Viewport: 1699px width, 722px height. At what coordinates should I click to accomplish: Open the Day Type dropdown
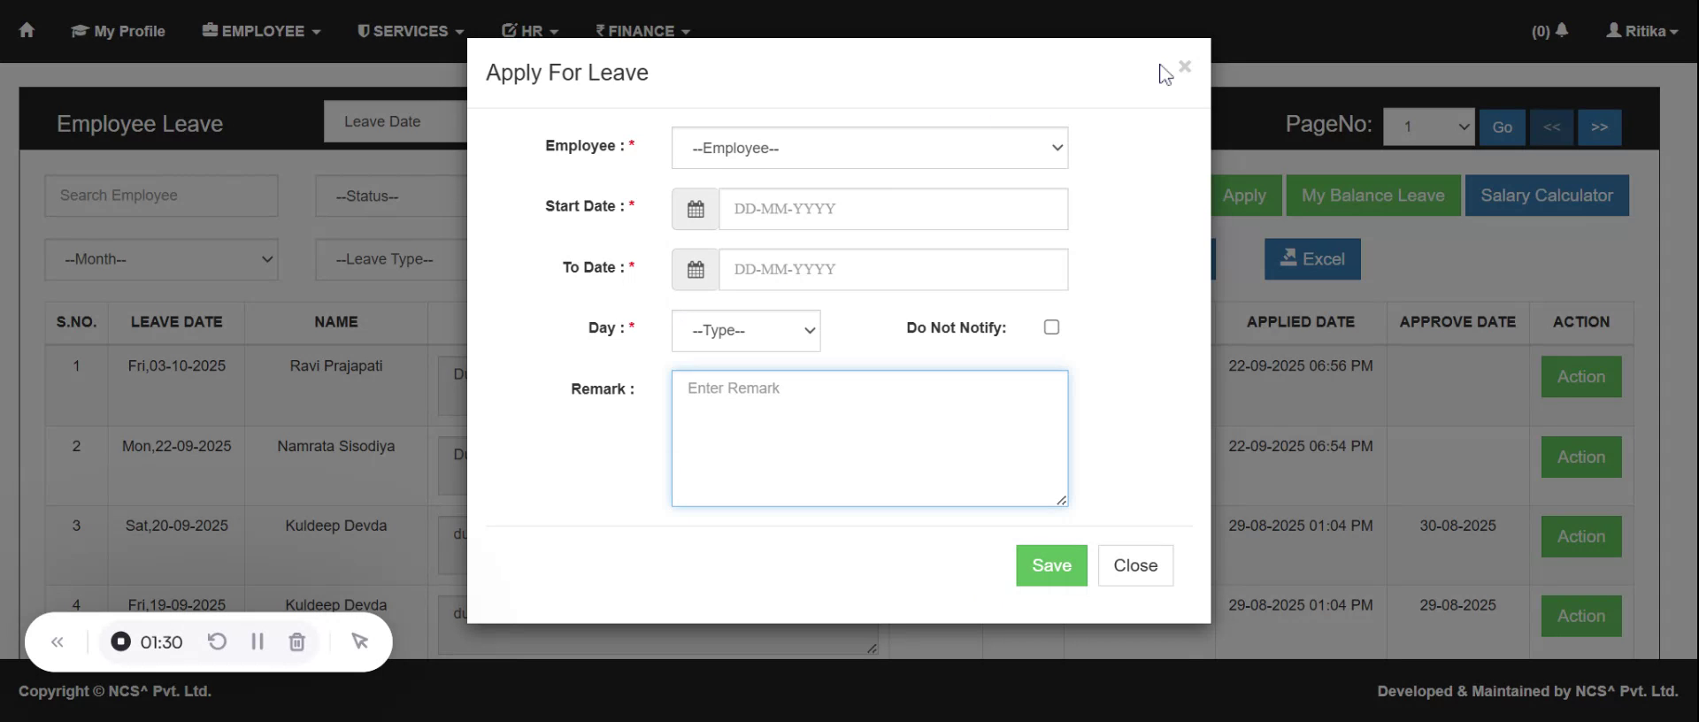click(745, 330)
